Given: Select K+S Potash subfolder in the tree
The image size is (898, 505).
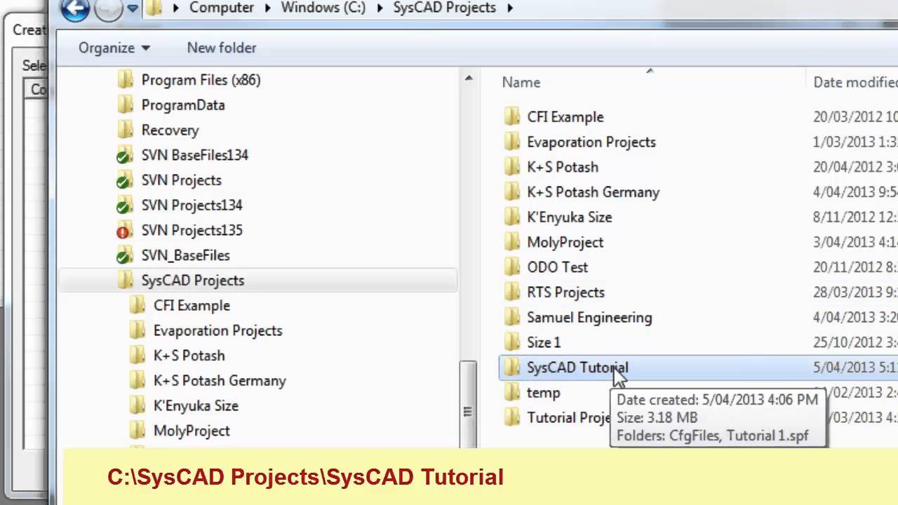Looking at the screenshot, I should click(189, 356).
